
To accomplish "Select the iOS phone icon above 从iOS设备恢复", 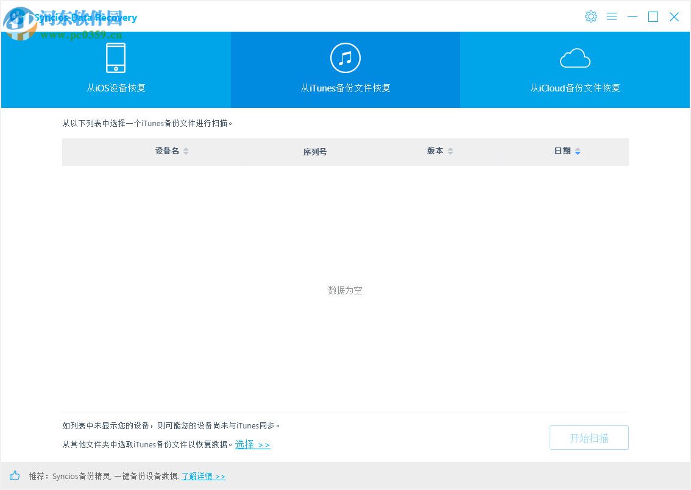I will (x=116, y=57).
